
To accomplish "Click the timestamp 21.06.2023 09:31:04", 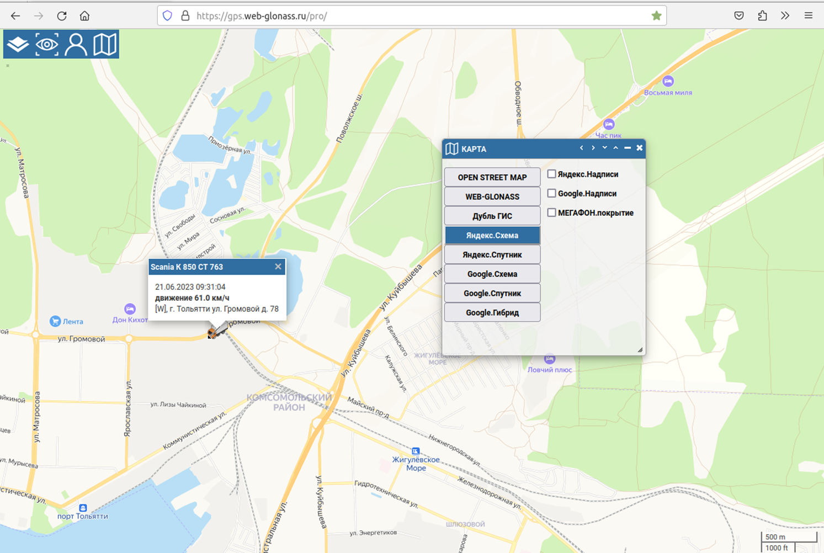I will 190,287.
